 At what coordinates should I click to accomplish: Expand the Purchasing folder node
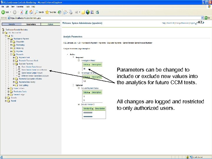[11, 45]
